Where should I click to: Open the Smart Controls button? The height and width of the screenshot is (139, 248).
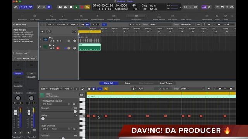[39, 7]
